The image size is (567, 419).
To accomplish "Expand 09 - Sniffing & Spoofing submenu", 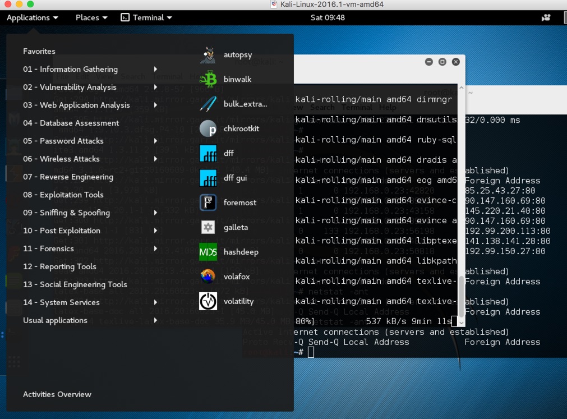I will pos(155,213).
